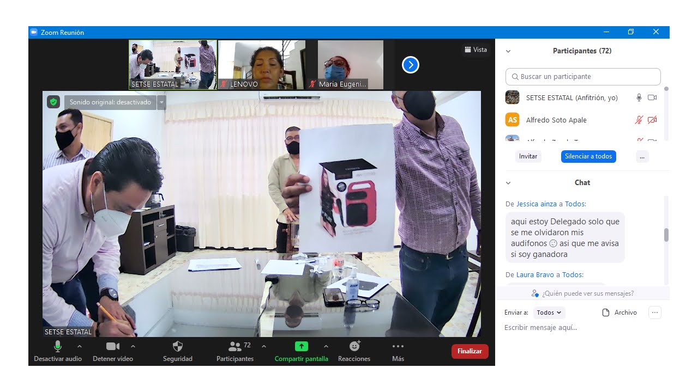698x392 pixels.
Task: Open dropdown arrow beside Sonido original
Action: (161, 102)
